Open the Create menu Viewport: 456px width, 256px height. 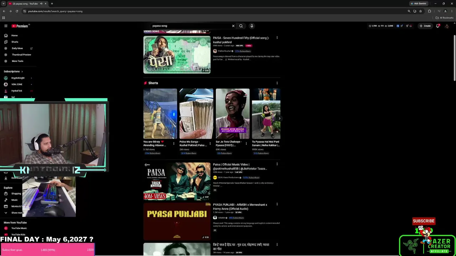[x=425, y=26]
